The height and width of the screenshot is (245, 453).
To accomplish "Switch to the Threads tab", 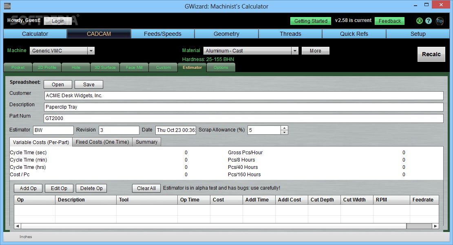I will click(290, 34).
